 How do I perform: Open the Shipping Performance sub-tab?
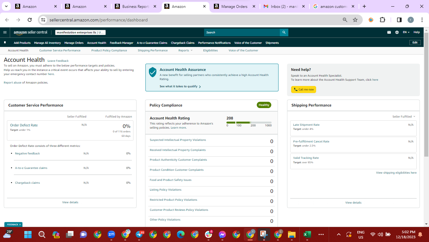(153, 50)
